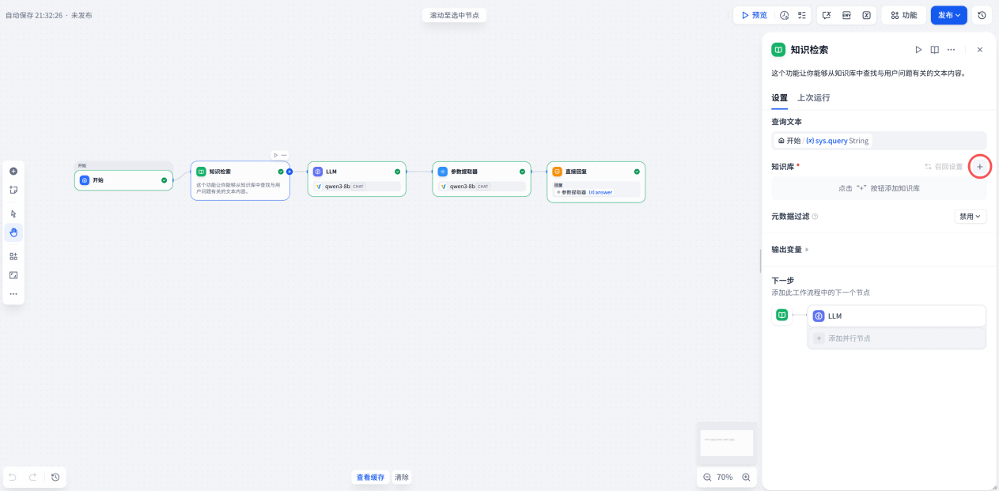
Task: Expand the 输出变量 section
Action: point(790,250)
